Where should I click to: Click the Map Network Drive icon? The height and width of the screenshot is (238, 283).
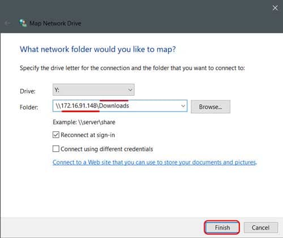coord(23,23)
